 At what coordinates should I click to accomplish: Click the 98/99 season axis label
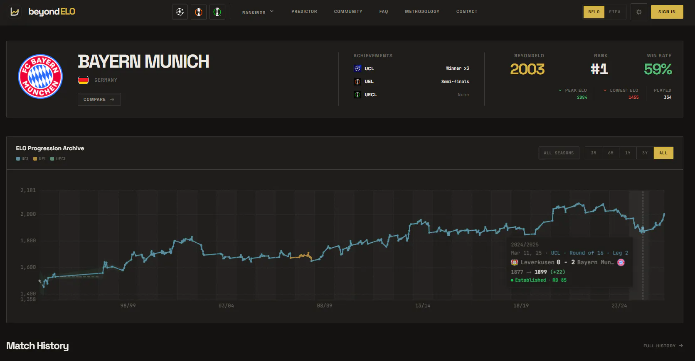(x=128, y=306)
